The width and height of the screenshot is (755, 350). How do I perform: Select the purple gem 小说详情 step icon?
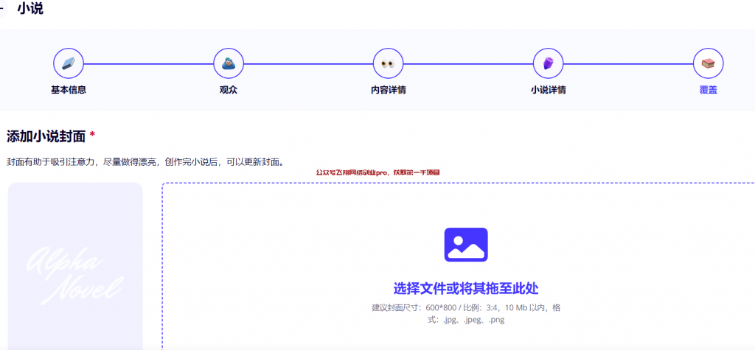[x=549, y=63]
